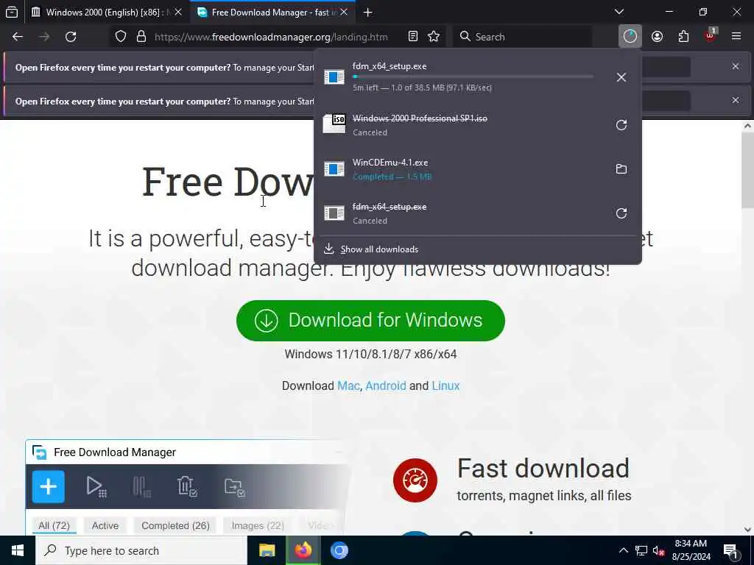Open the Firefox View icon at tab strip
The width and height of the screenshot is (754, 565).
12,12
